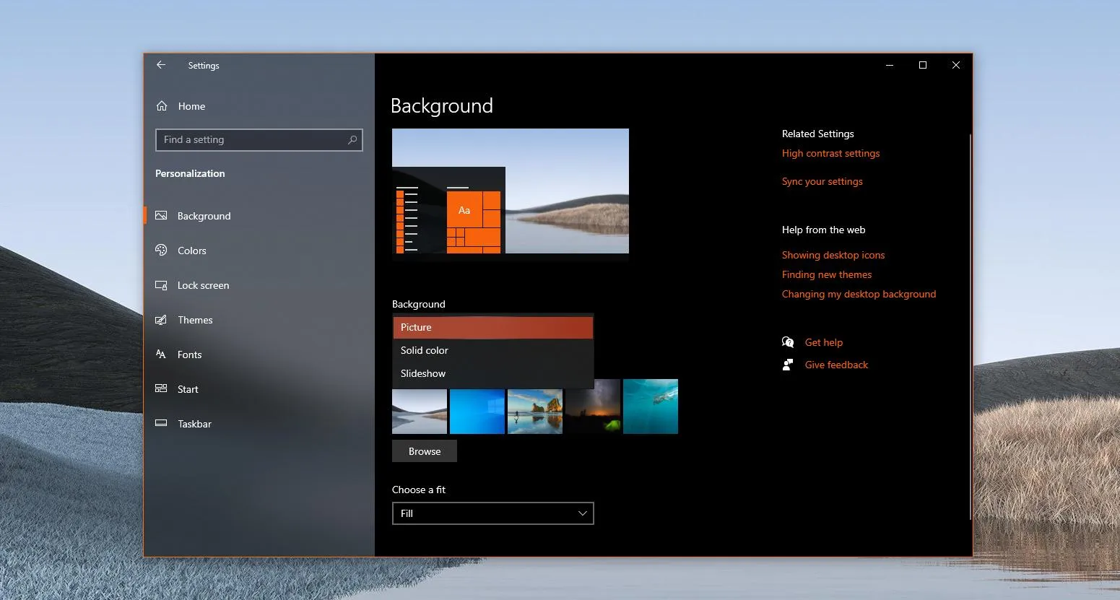Select the underwater swimmer thumbnail
Image resolution: width=1120 pixels, height=600 pixels.
[651, 406]
